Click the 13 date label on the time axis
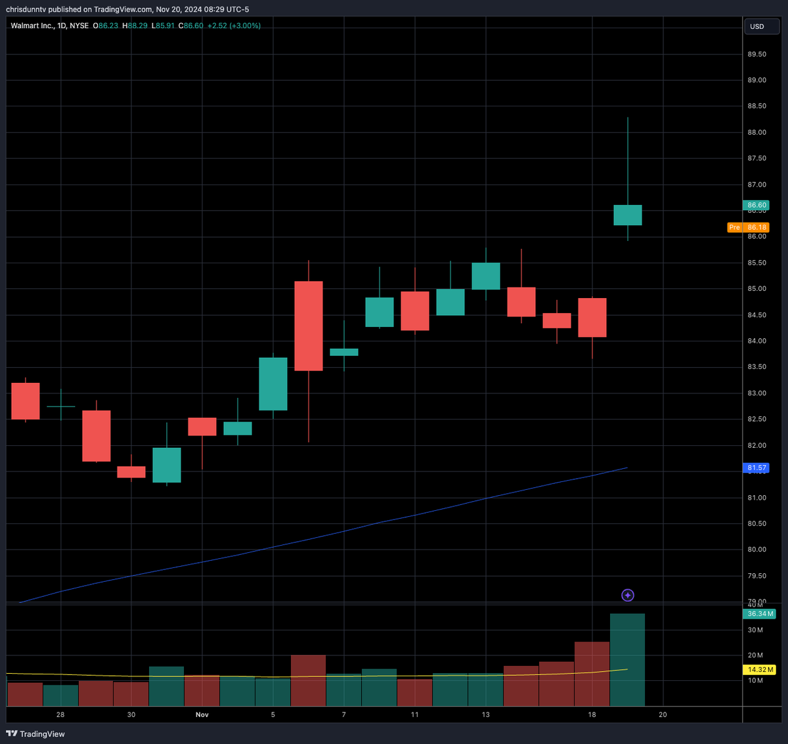 [485, 714]
